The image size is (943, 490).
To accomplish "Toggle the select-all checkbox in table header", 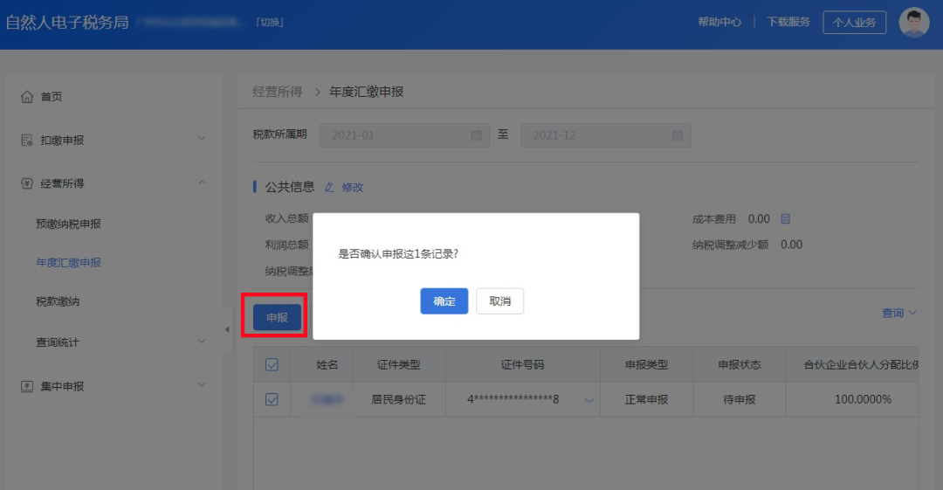I will (x=272, y=365).
